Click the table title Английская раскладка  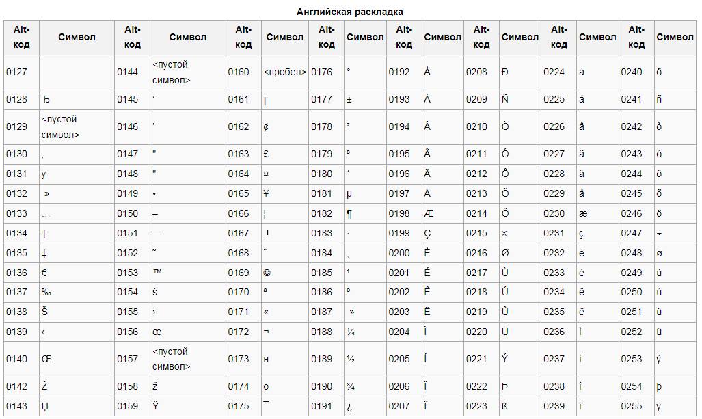coord(350,12)
